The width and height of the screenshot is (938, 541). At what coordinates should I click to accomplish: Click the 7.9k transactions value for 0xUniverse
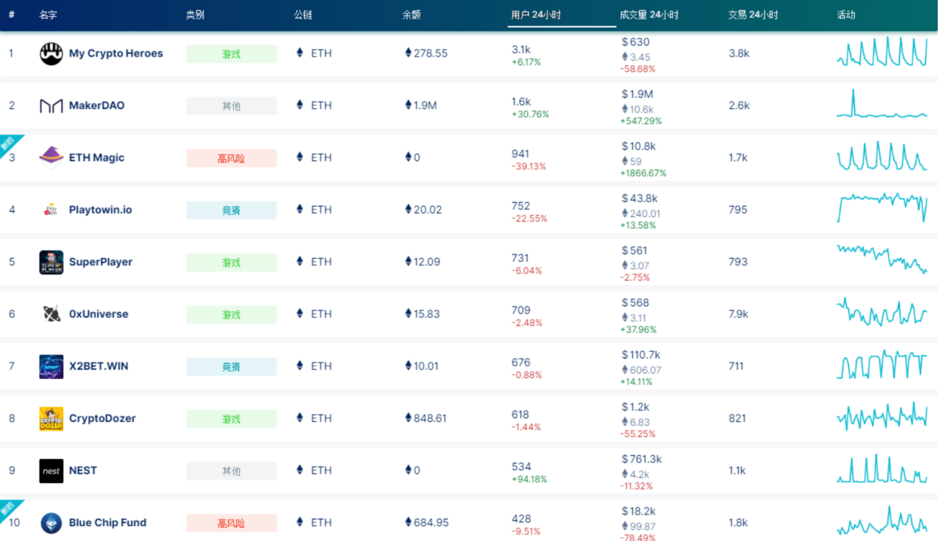coord(739,314)
